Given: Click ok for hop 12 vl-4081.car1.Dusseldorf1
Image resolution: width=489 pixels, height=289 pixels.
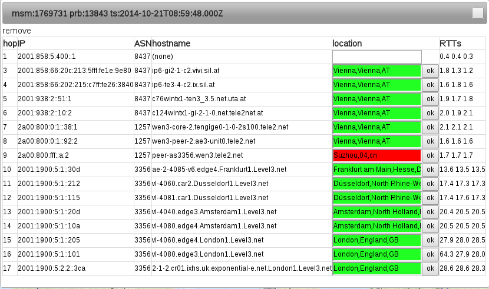Looking at the screenshot, I should pyautogui.click(x=429, y=198).
